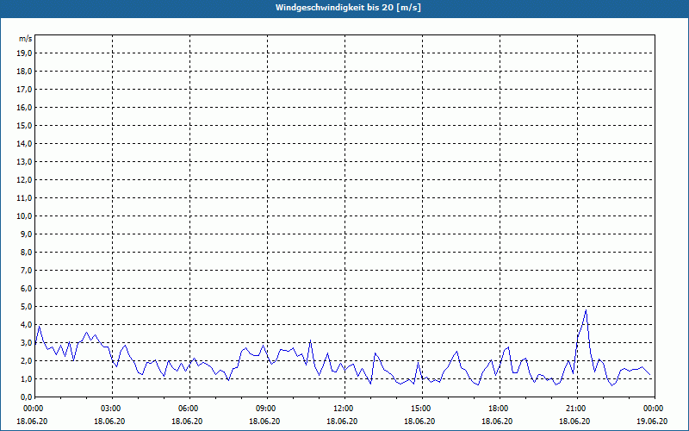Viewport: 689px width, 431px height.
Task: Select the 06:00 time axis label
Action: point(188,409)
